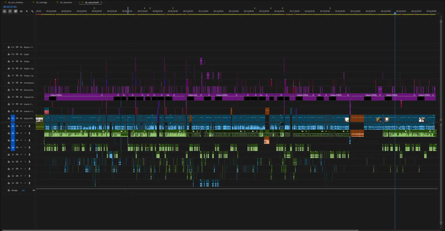The image size is (445, 231).
Task: Click the timeline playhead marker handle
Action: (395, 13)
